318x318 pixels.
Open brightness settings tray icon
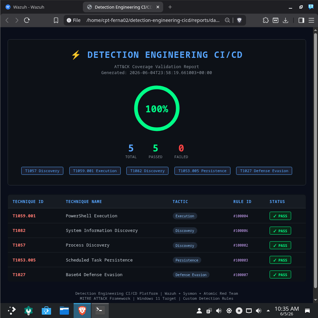coord(229,310)
